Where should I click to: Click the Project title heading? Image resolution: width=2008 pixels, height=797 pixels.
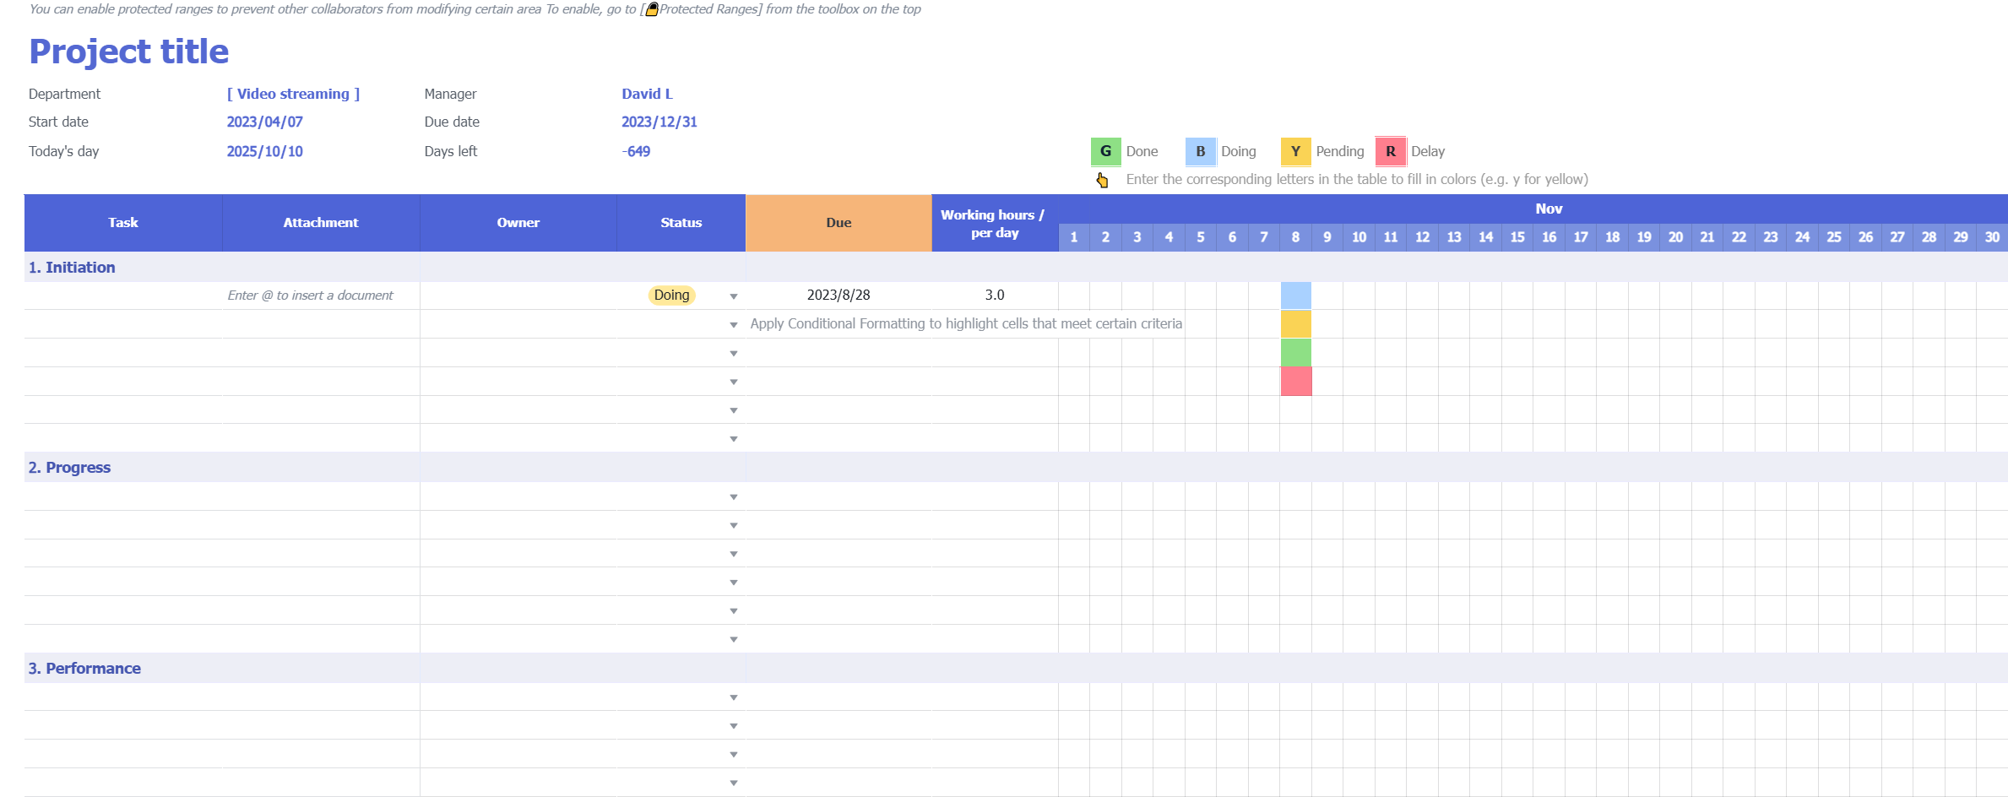[x=129, y=52]
